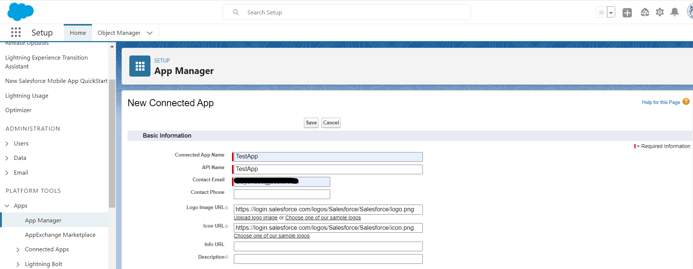This screenshot has width=693, height=269.
Task: Open the Setup gear icon
Action: (x=660, y=12)
